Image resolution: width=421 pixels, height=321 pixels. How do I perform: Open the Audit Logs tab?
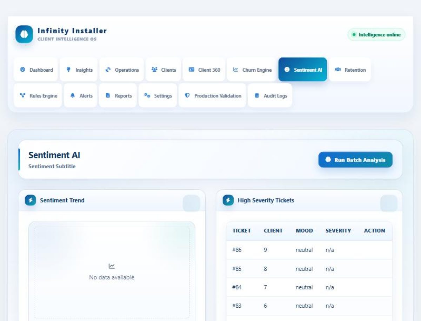pyautogui.click(x=270, y=96)
